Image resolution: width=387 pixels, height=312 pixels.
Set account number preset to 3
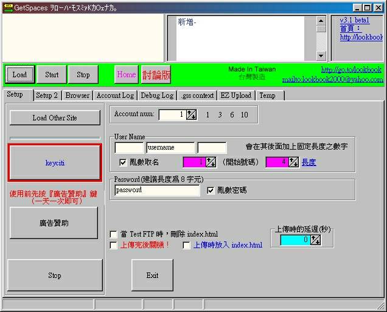coord(220,115)
